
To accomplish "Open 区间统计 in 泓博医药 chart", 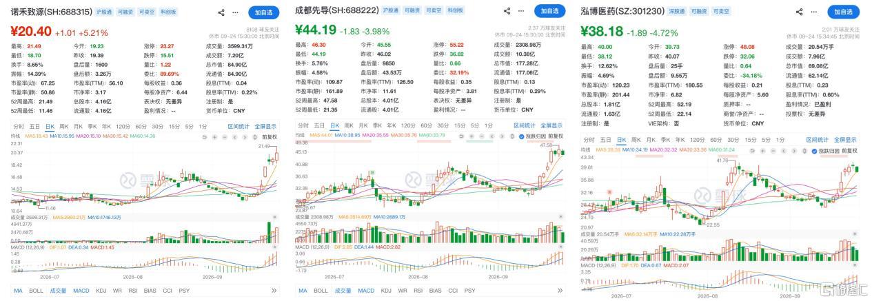I will [x=817, y=140].
